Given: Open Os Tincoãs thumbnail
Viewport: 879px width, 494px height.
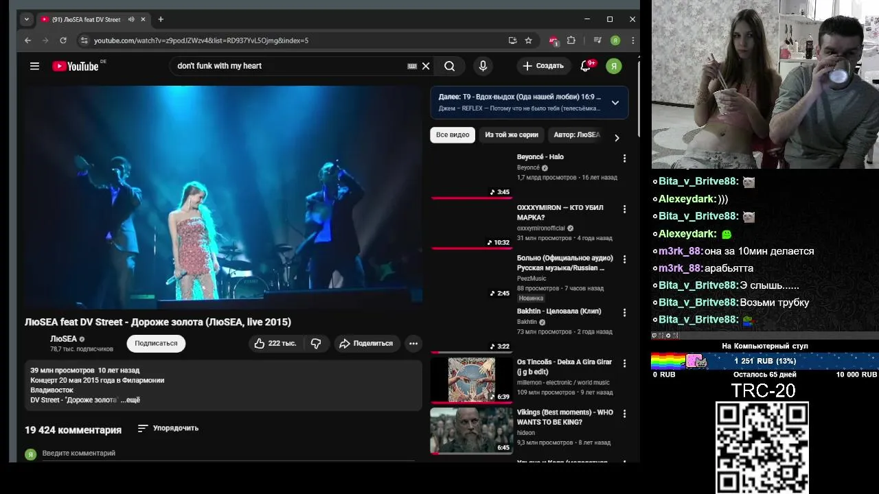Looking at the screenshot, I should (471, 379).
